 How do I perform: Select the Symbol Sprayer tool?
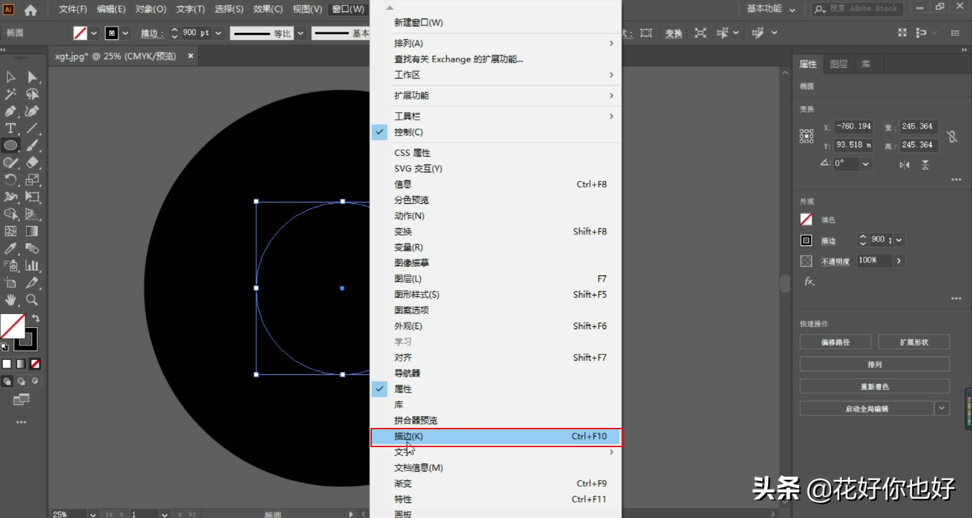(x=11, y=265)
